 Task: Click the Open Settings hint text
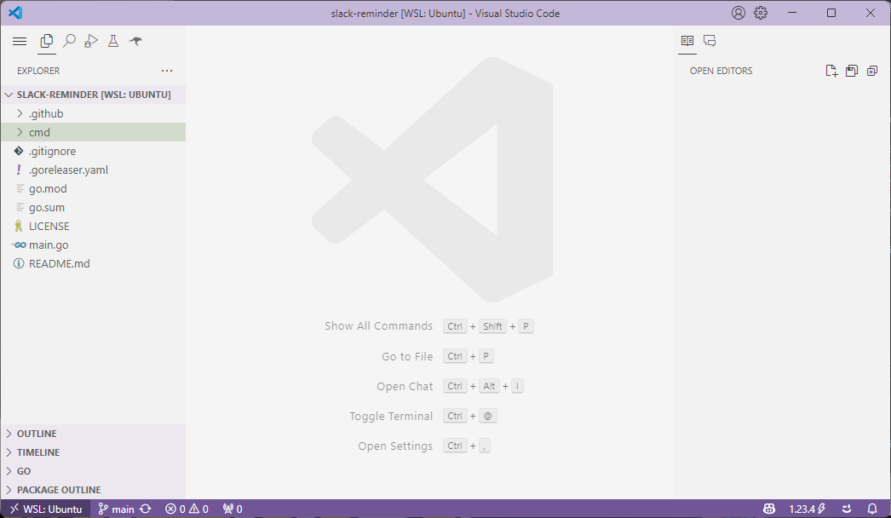(x=395, y=446)
